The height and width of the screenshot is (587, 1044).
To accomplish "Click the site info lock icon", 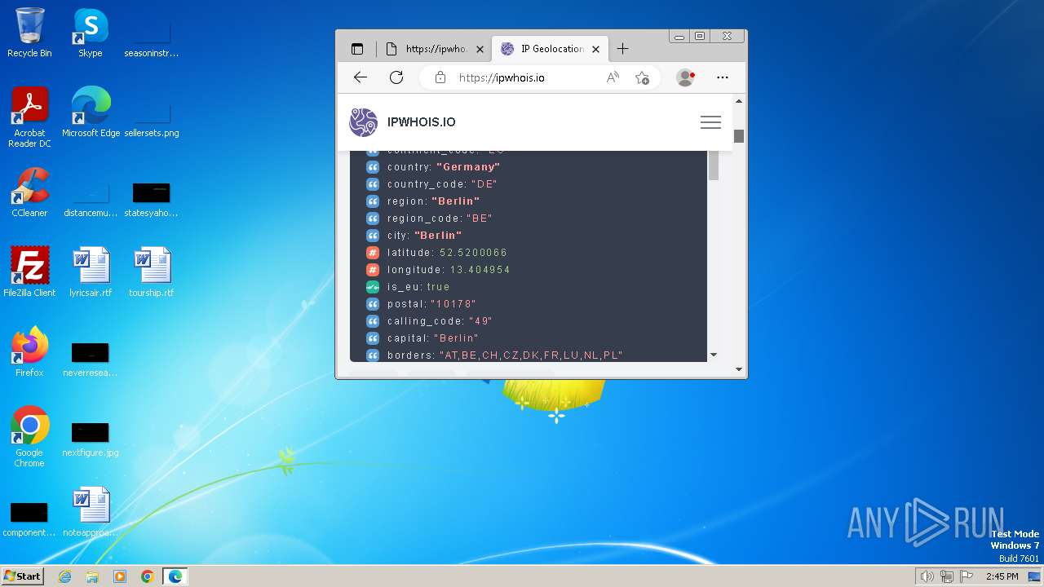I will coord(440,77).
